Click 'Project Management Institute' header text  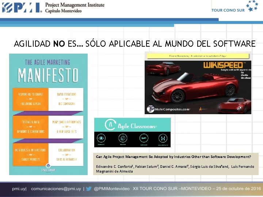(75, 5)
